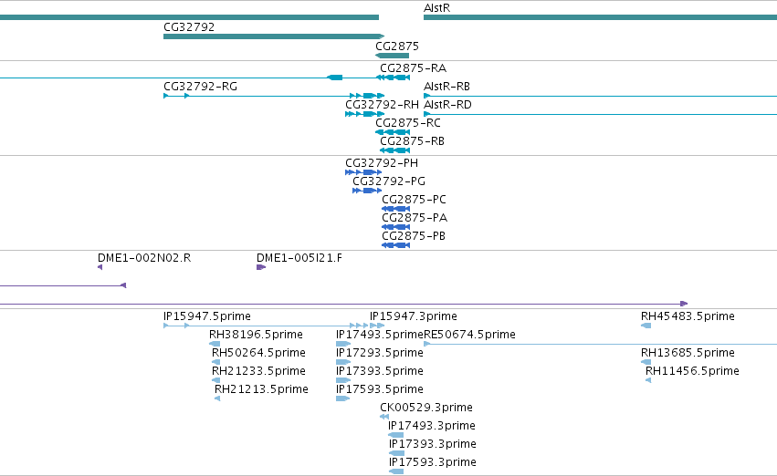Open protein feature CG32792-PH

click(382, 163)
